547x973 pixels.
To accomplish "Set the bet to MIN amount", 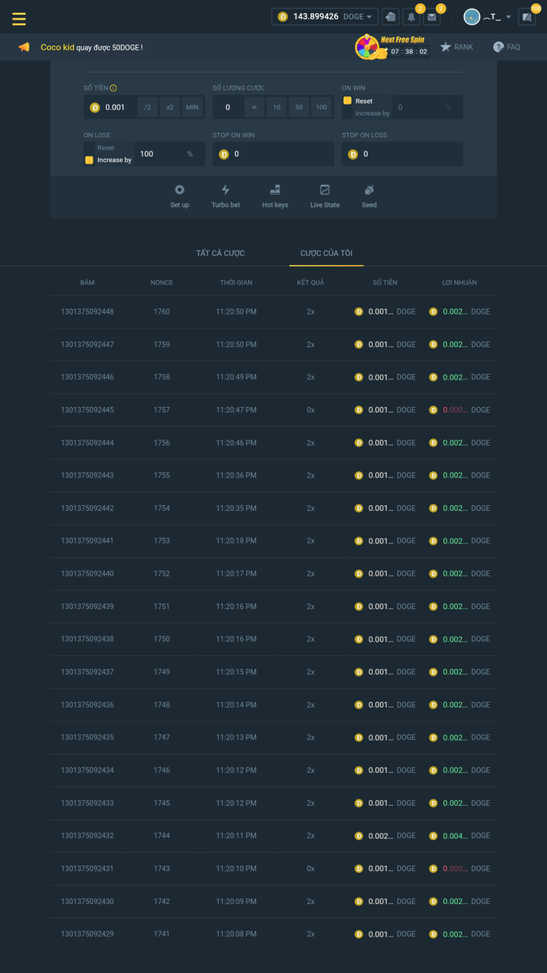I will coord(192,107).
